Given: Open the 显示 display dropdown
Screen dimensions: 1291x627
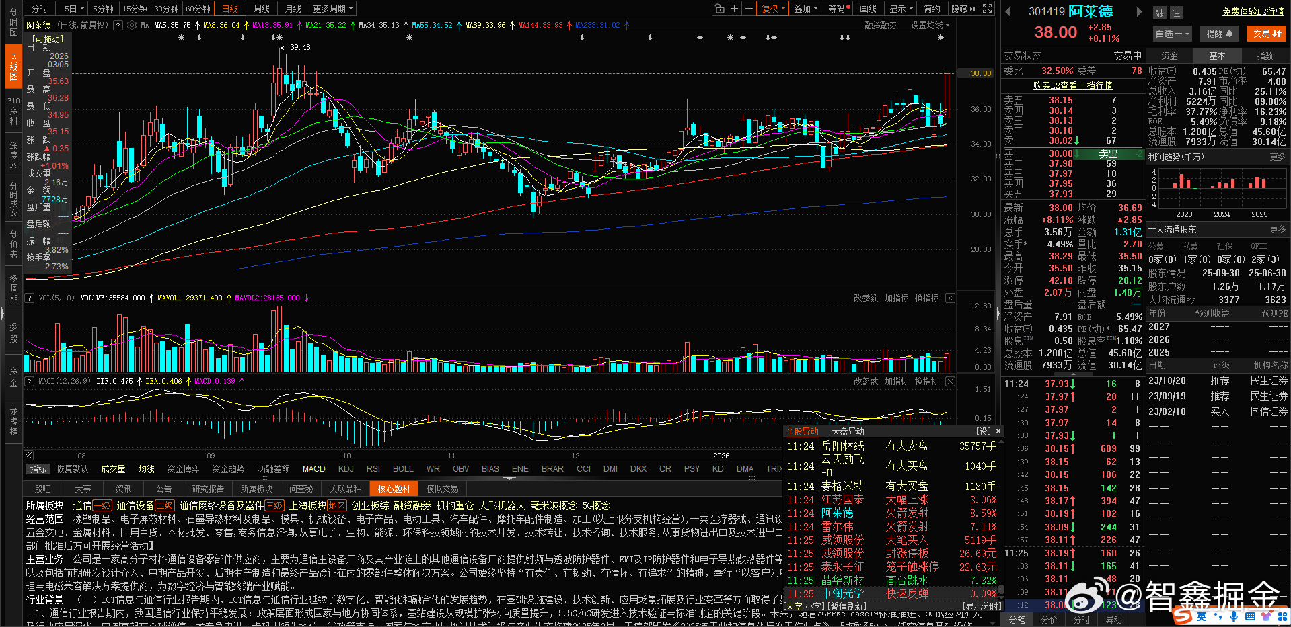Looking at the screenshot, I should (x=901, y=9).
